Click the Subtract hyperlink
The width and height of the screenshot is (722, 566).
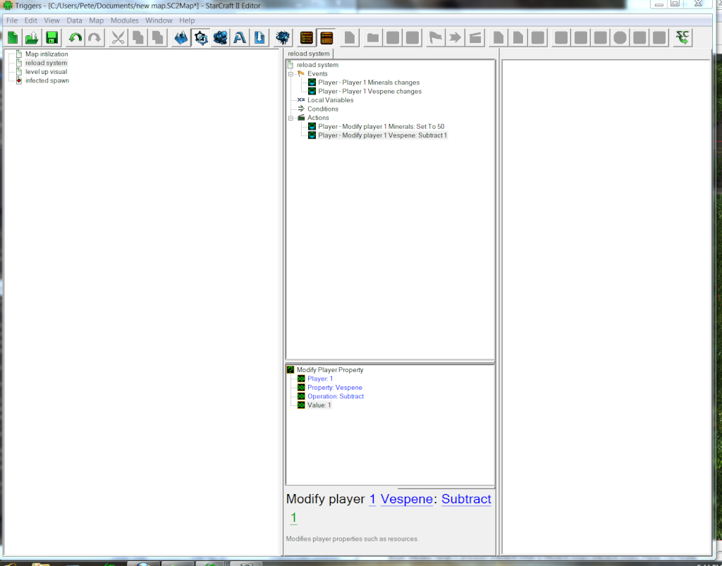[x=466, y=499]
